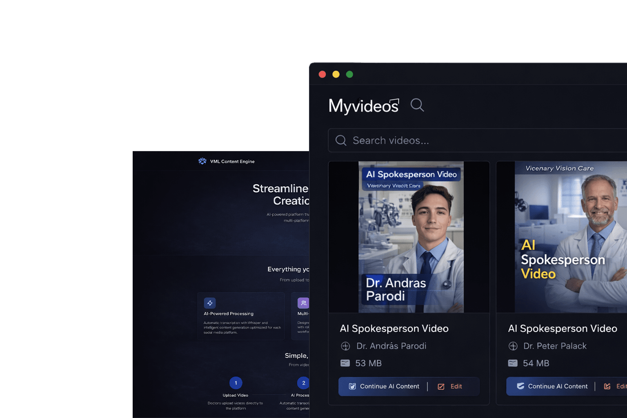Click VML Content Engine title in background window

click(232, 162)
